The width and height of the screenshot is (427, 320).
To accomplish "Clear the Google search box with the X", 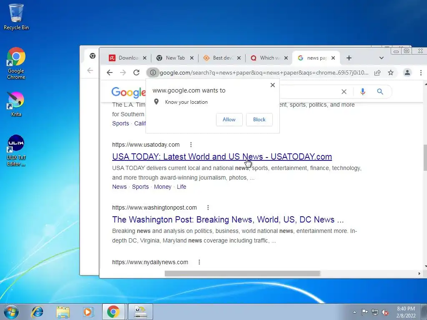I will click(x=344, y=92).
